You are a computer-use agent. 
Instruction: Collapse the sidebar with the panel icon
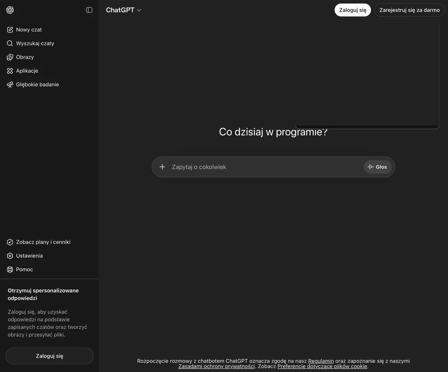(x=89, y=10)
